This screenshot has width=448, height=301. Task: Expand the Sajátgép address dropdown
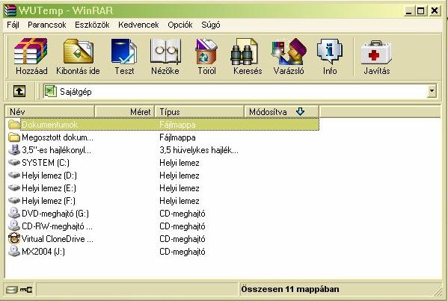(432, 91)
